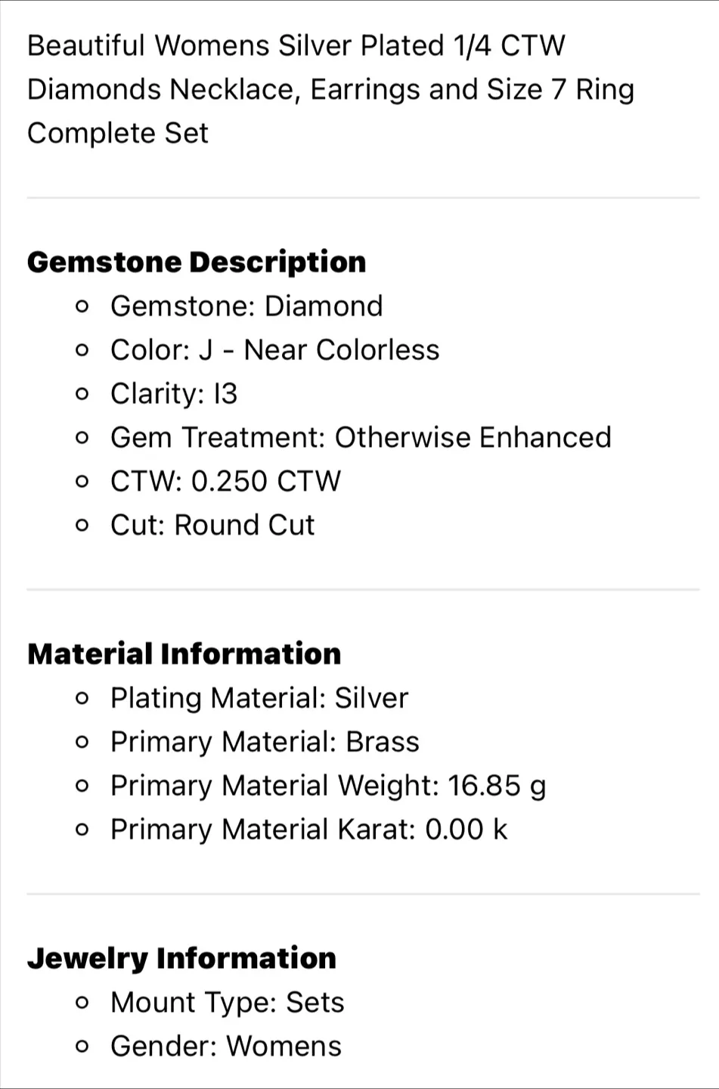The image size is (719, 1089).
Task: Click the Gender: Womens line
Action: (x=226, y=1047)
